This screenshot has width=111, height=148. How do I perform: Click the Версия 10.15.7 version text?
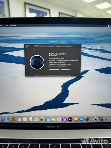pyautogui.click(x=53, y=56)
